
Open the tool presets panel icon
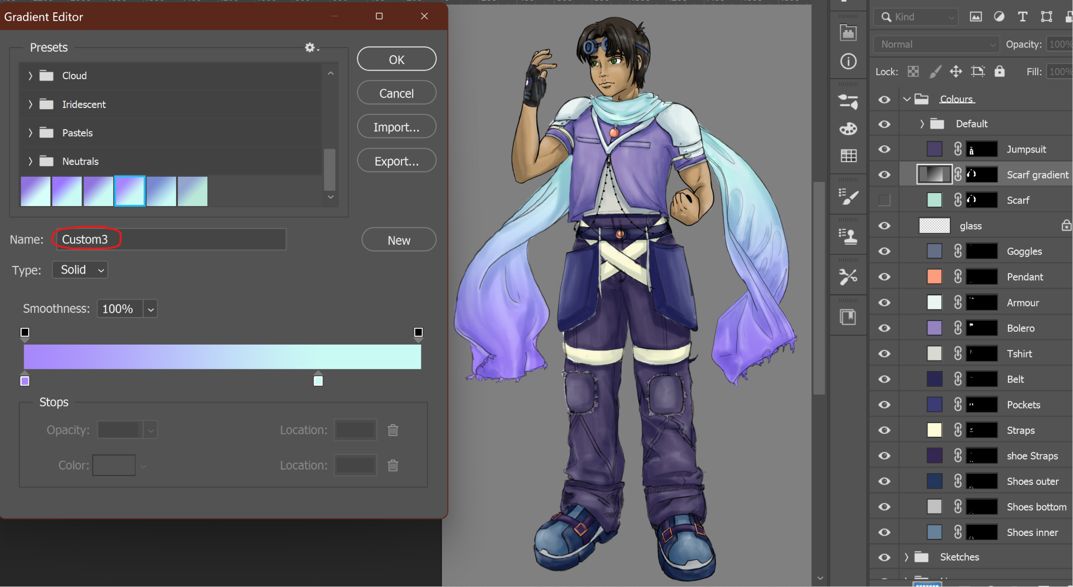[x=848, y=276]
